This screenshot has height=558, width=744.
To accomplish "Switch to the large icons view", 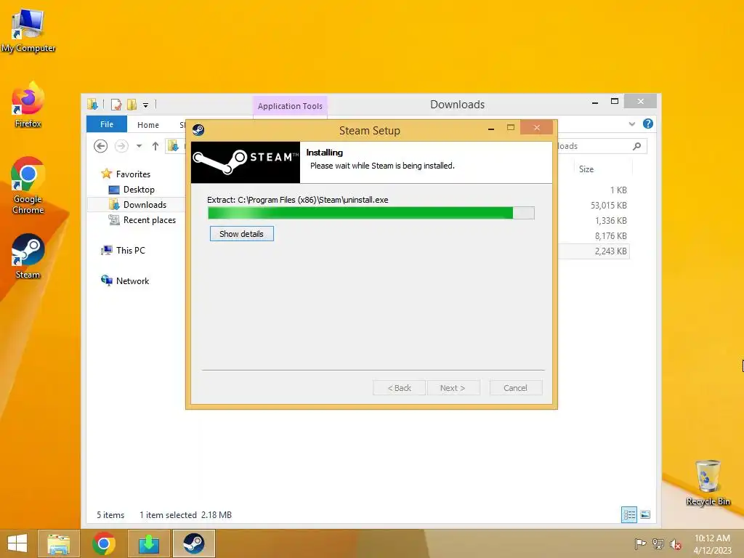I will click(645, 515).
